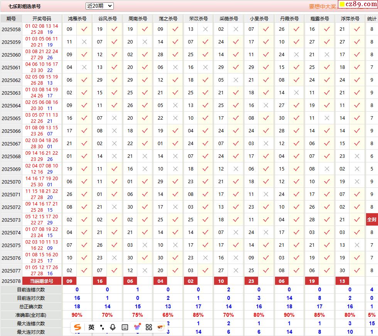Click the 最大连错次数 row label
The image size is (378, 336).
(31, 324)
